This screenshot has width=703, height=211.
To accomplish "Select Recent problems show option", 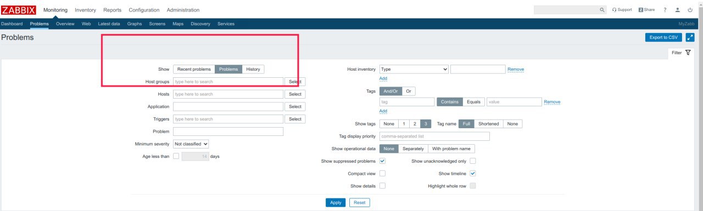I will tap(194, 69).
